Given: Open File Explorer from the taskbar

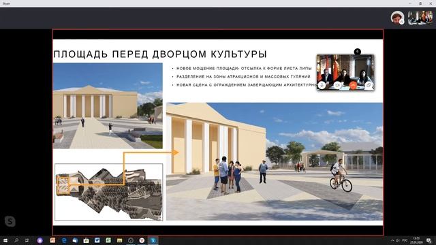Looking at the screenshot, I should click(120, 240).
